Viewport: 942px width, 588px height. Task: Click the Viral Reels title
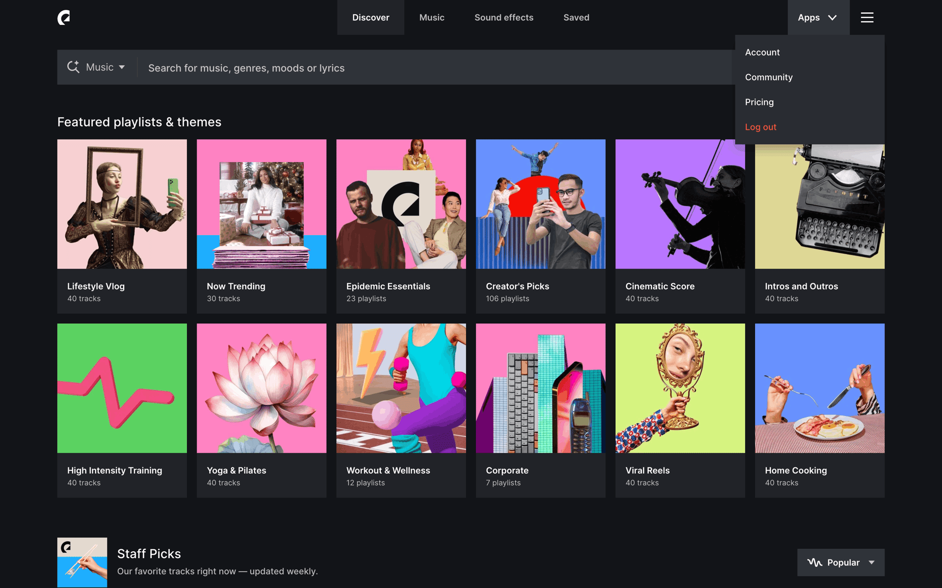coord(647,470)
